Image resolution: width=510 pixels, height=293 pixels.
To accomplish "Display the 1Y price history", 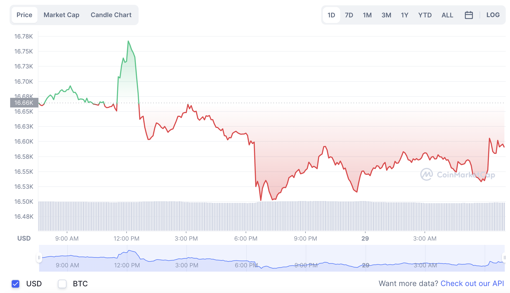I will [405, 15].
